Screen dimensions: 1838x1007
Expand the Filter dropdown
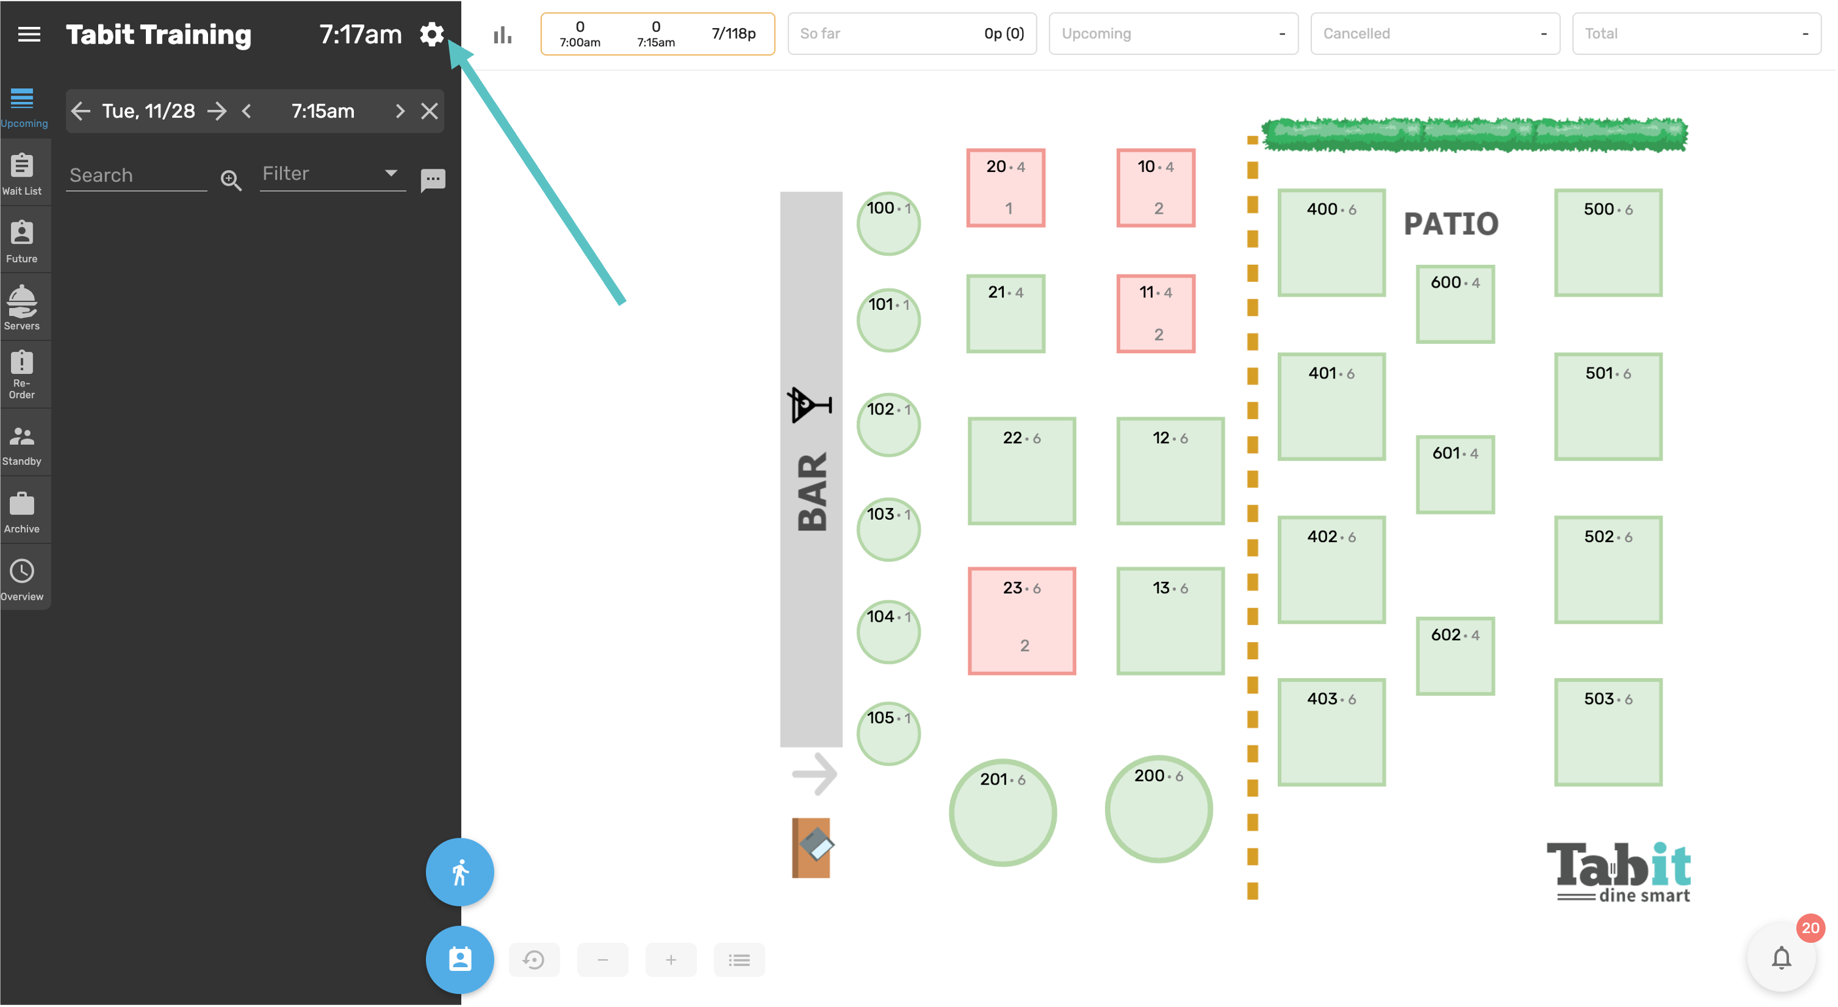tap(332, 174)
